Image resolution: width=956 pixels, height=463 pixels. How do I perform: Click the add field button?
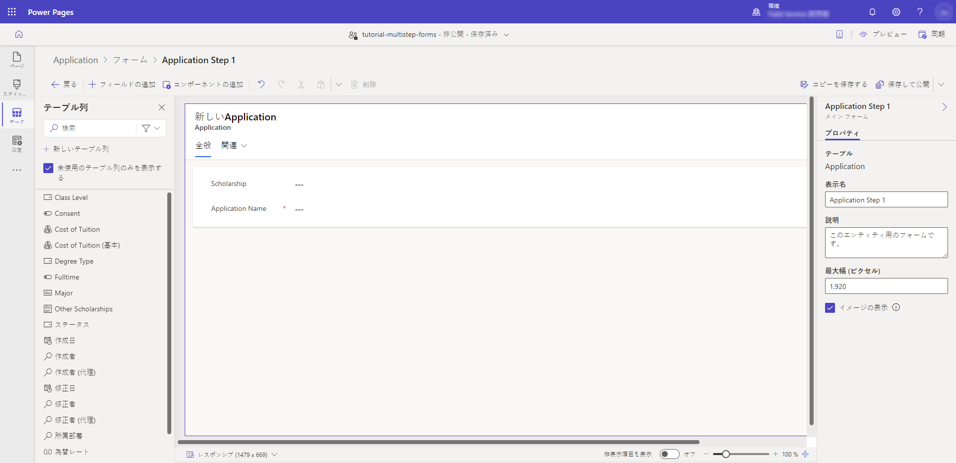[x=122, y=85]
